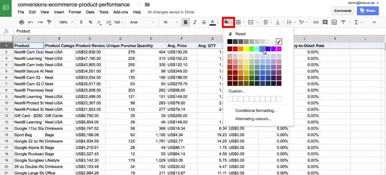Open the Edit menu
The image size is (386, 175).
point(32,12)
